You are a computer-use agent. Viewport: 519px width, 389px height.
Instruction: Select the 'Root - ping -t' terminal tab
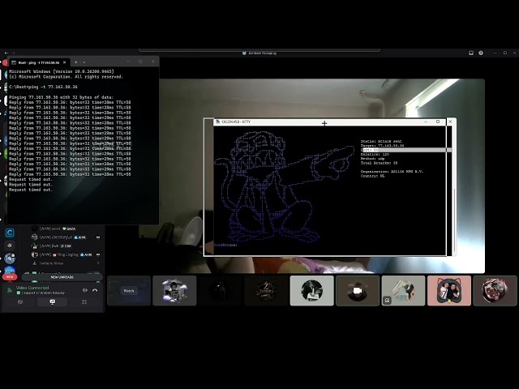coord(39,62)
